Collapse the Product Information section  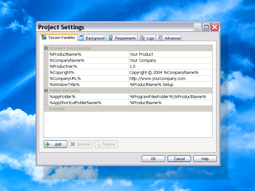46,48
